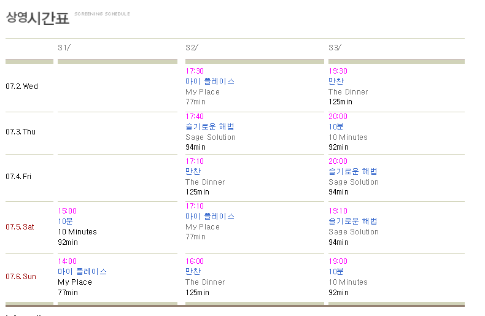Click Sage Solution title on Friday
Screen dimensions: 485x316
pyautogui.click(x=354, y=182)
